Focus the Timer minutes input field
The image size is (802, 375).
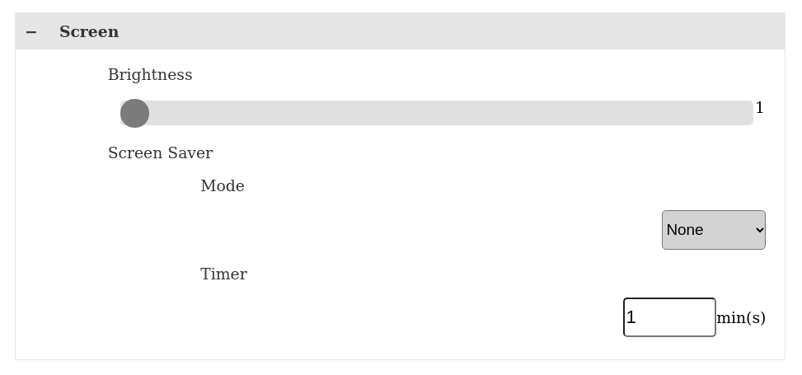[x=669, y=317]
